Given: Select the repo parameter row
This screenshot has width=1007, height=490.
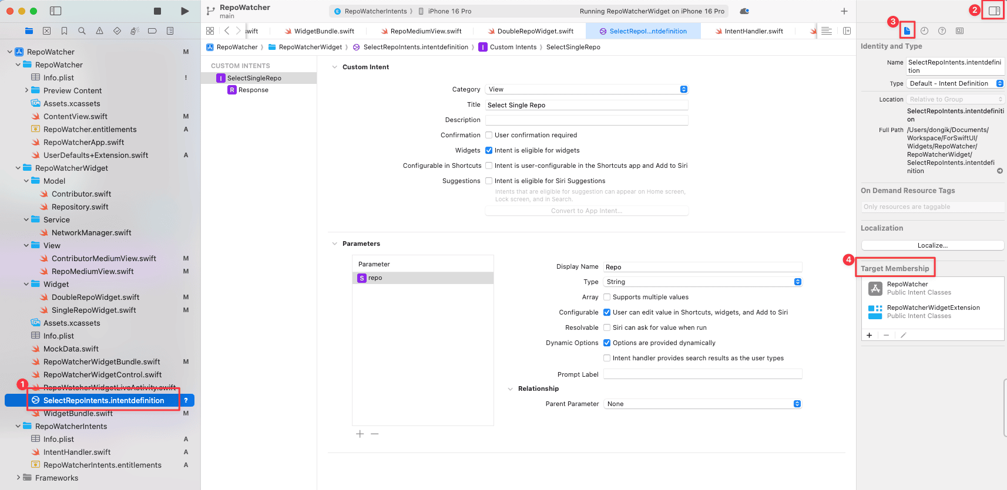Looking at the screenshot, I should coord(423,278).
